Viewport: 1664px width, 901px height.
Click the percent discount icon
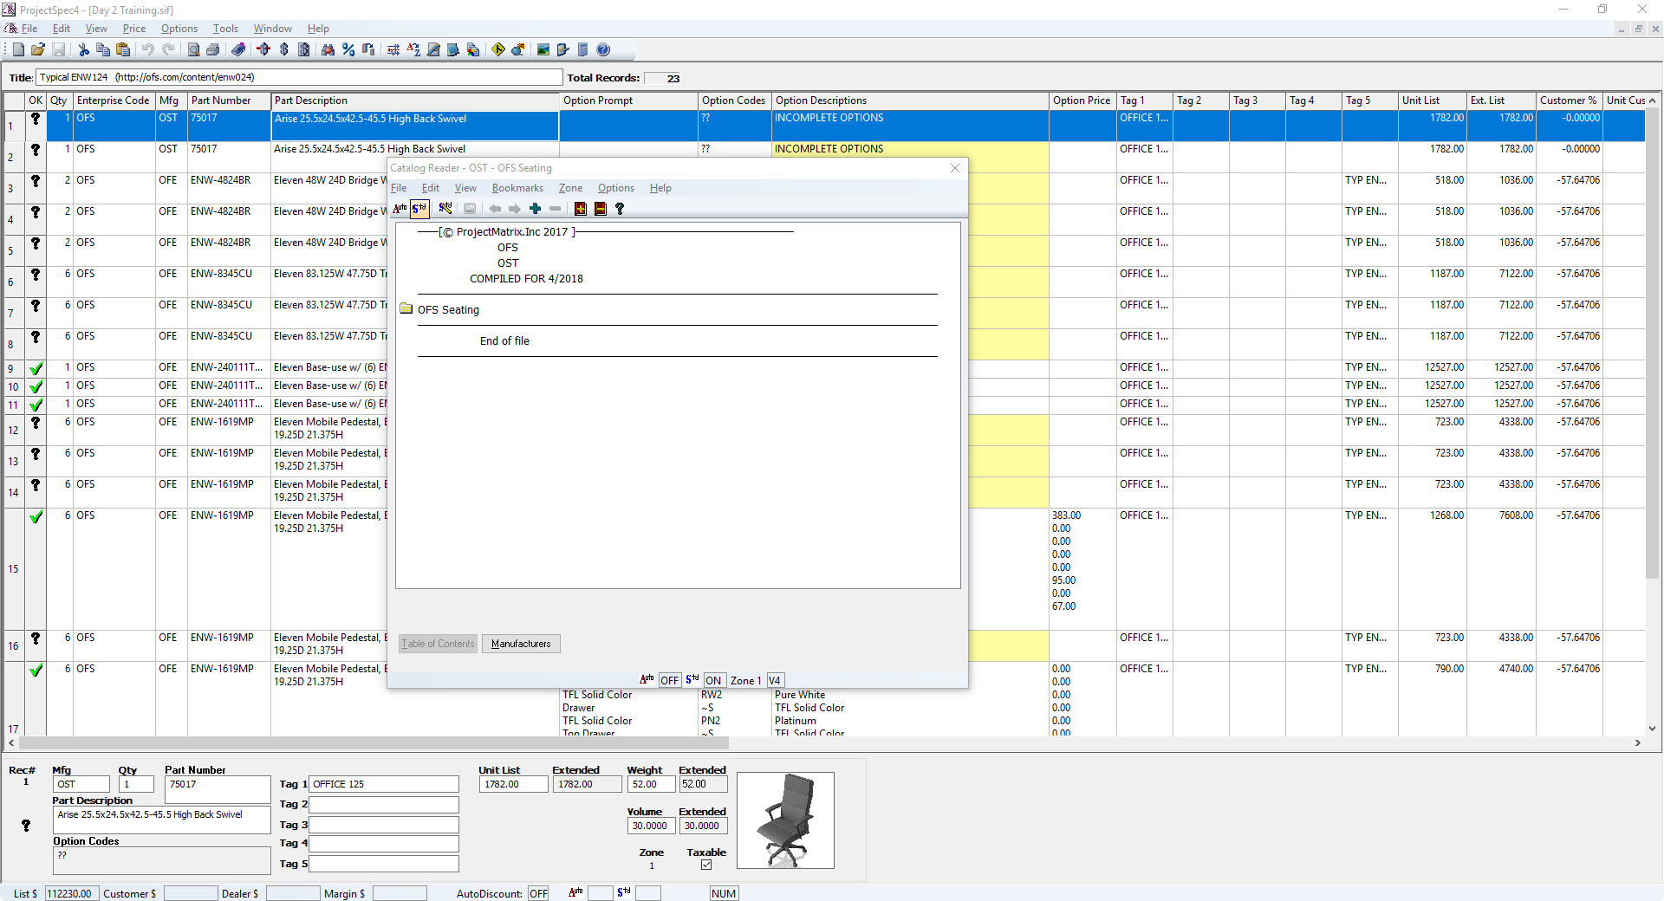[348, 49]
